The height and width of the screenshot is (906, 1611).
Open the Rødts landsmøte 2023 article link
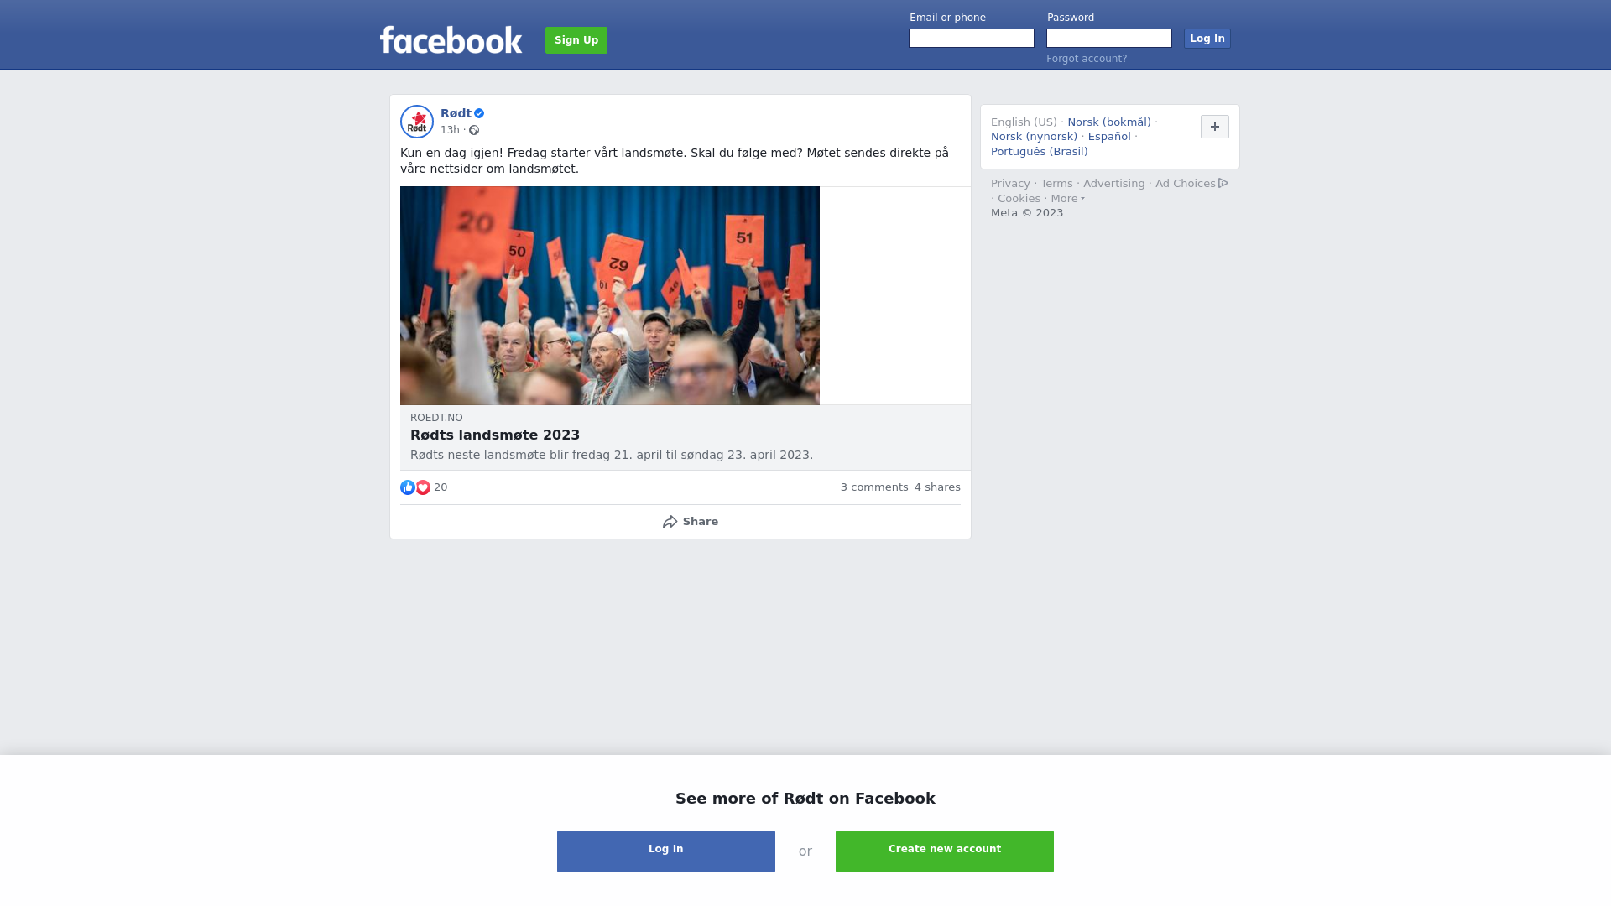click(495, 435)
